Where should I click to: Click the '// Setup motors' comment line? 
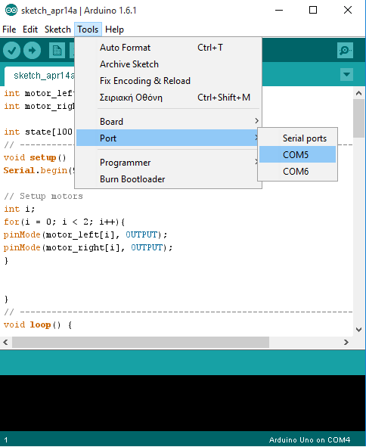pyautogui.click(x=43, y=196)
